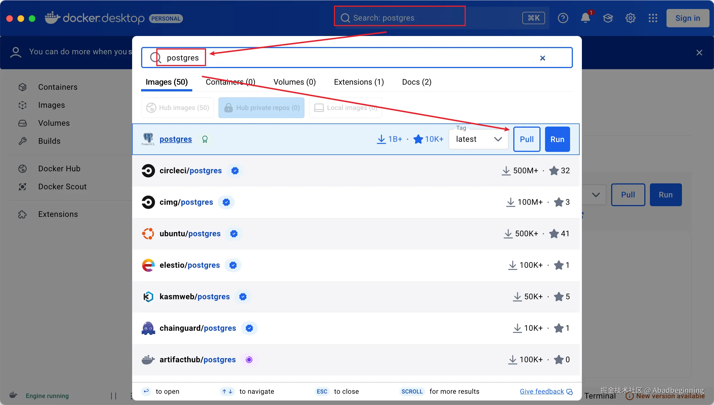This screenshot has width=714, height=405.
Task: Click the notifications bell icon
Action: click(x=585, y=18)
